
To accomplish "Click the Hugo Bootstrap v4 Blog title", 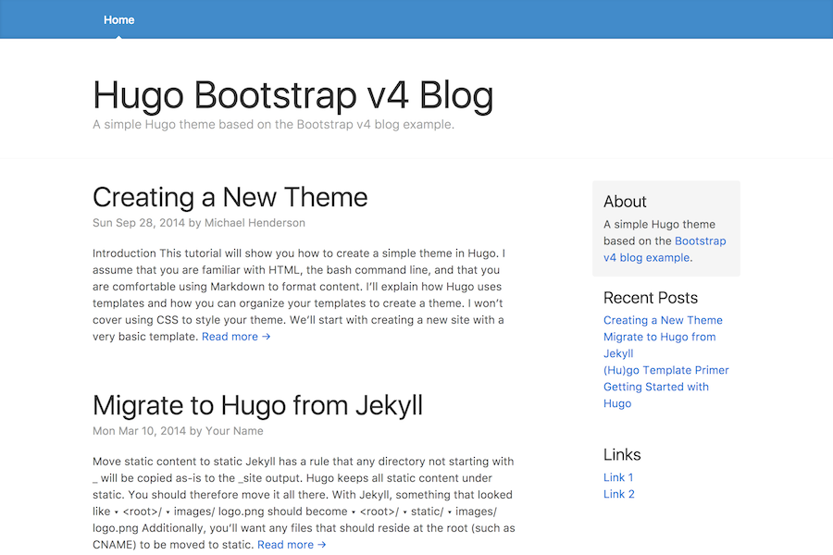I will point(293,95).
